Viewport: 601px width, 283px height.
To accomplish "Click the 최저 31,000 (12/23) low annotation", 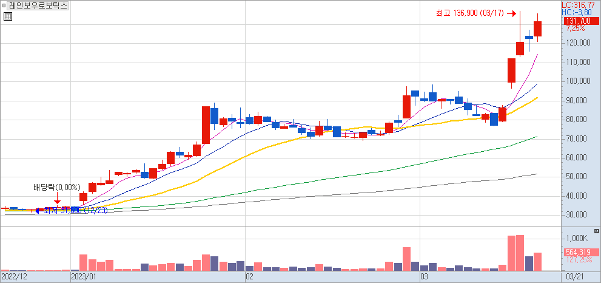I will (76, 210).
